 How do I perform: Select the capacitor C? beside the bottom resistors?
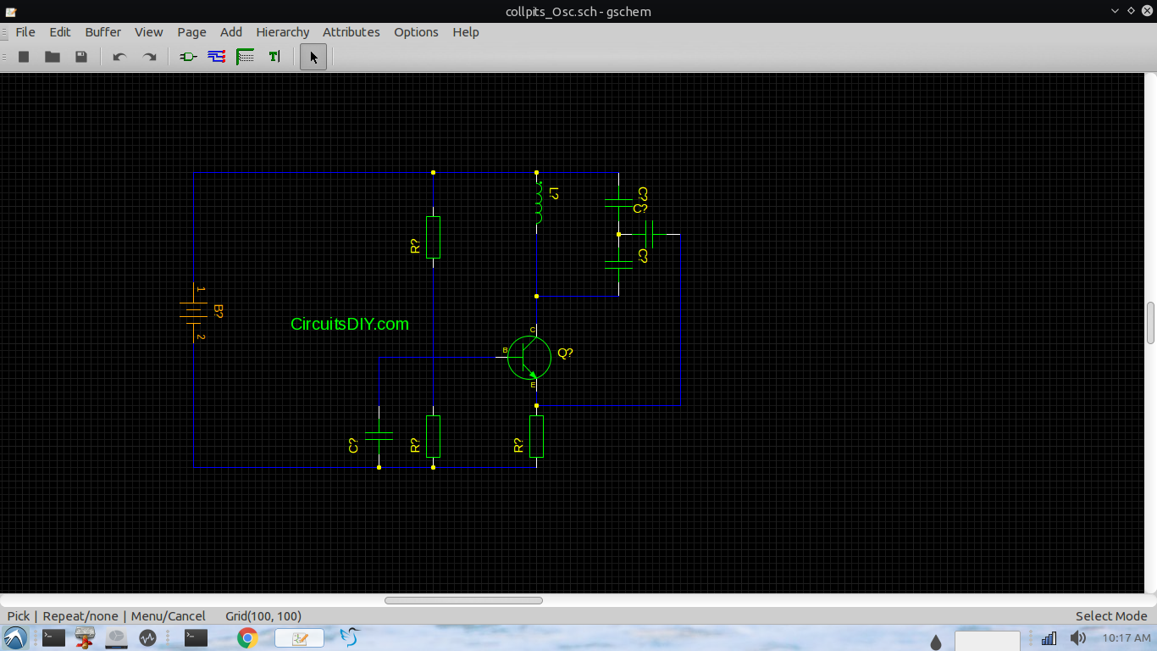(379, 437)
